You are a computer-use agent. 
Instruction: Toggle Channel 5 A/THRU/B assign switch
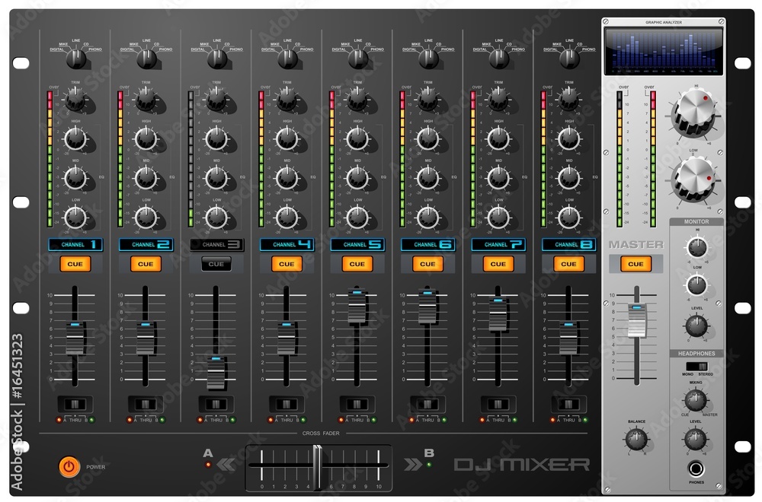[x=357, y=404]
